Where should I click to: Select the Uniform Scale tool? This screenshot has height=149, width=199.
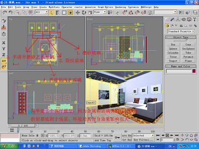[x=90, y=13]
